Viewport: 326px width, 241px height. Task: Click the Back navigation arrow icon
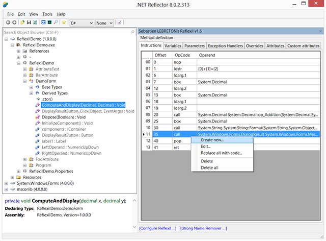[8, 22]
